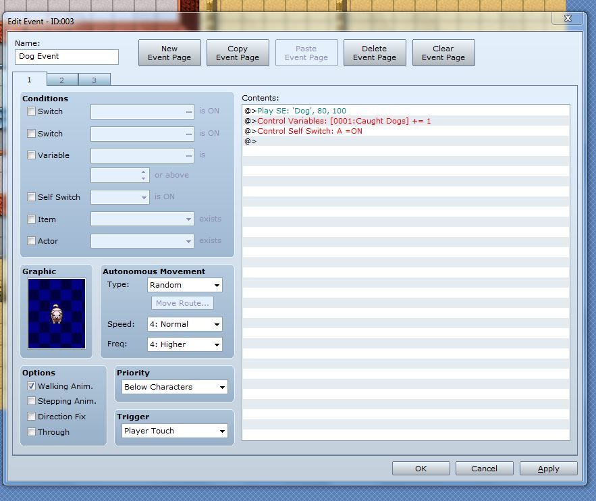Enable the first Switch condition checkbox
Viewport: 596px width, 501px height.
click(x=31, y=111)
